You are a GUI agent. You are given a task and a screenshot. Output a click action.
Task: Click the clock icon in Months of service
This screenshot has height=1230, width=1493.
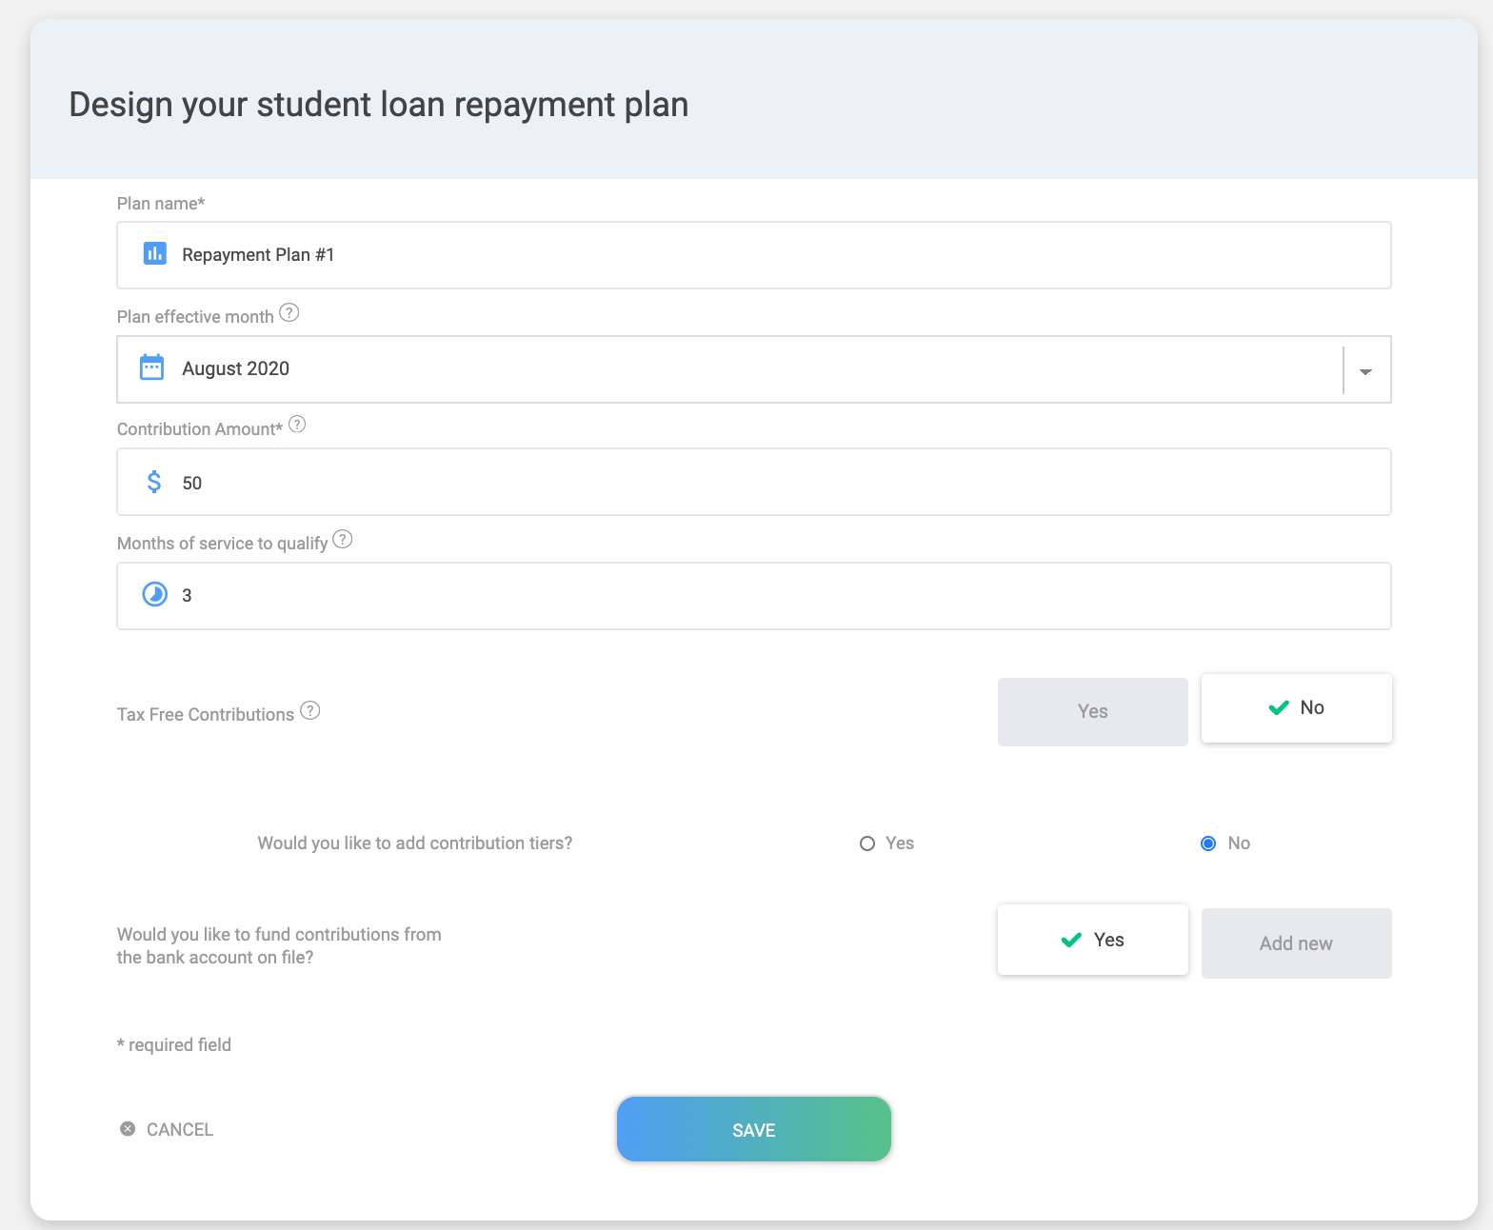coord(154,595)
